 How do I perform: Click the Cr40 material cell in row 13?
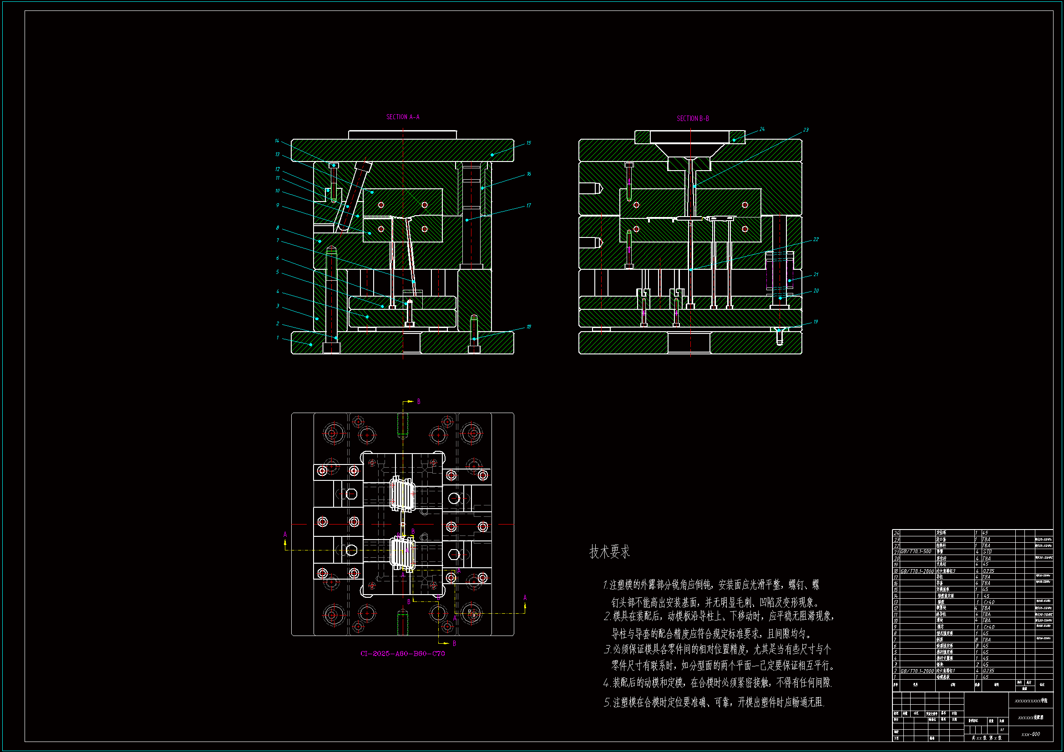[988, 602]
